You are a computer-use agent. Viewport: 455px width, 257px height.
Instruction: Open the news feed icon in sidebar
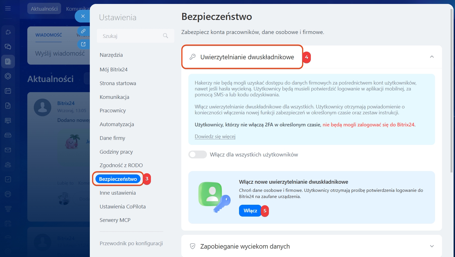click(8, 61)
